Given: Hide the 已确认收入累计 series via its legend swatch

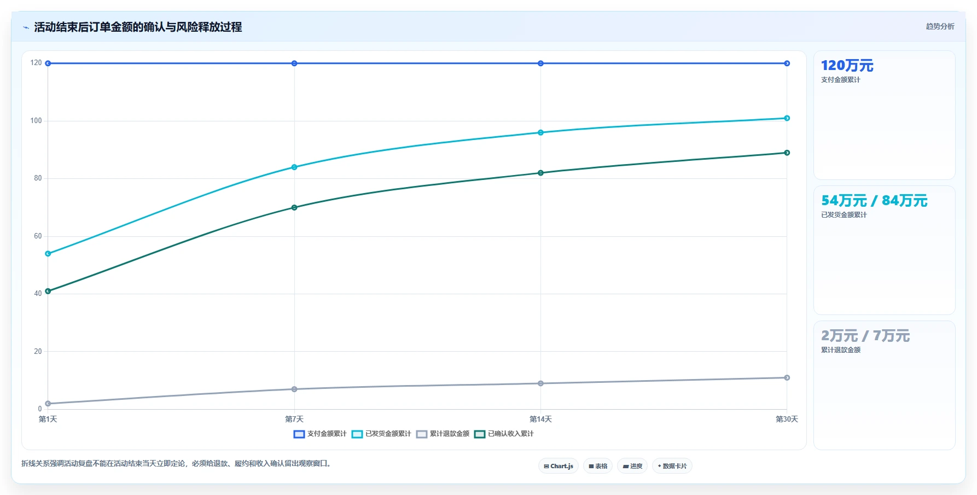Looking at the screenshot, I should pos(480,434).
